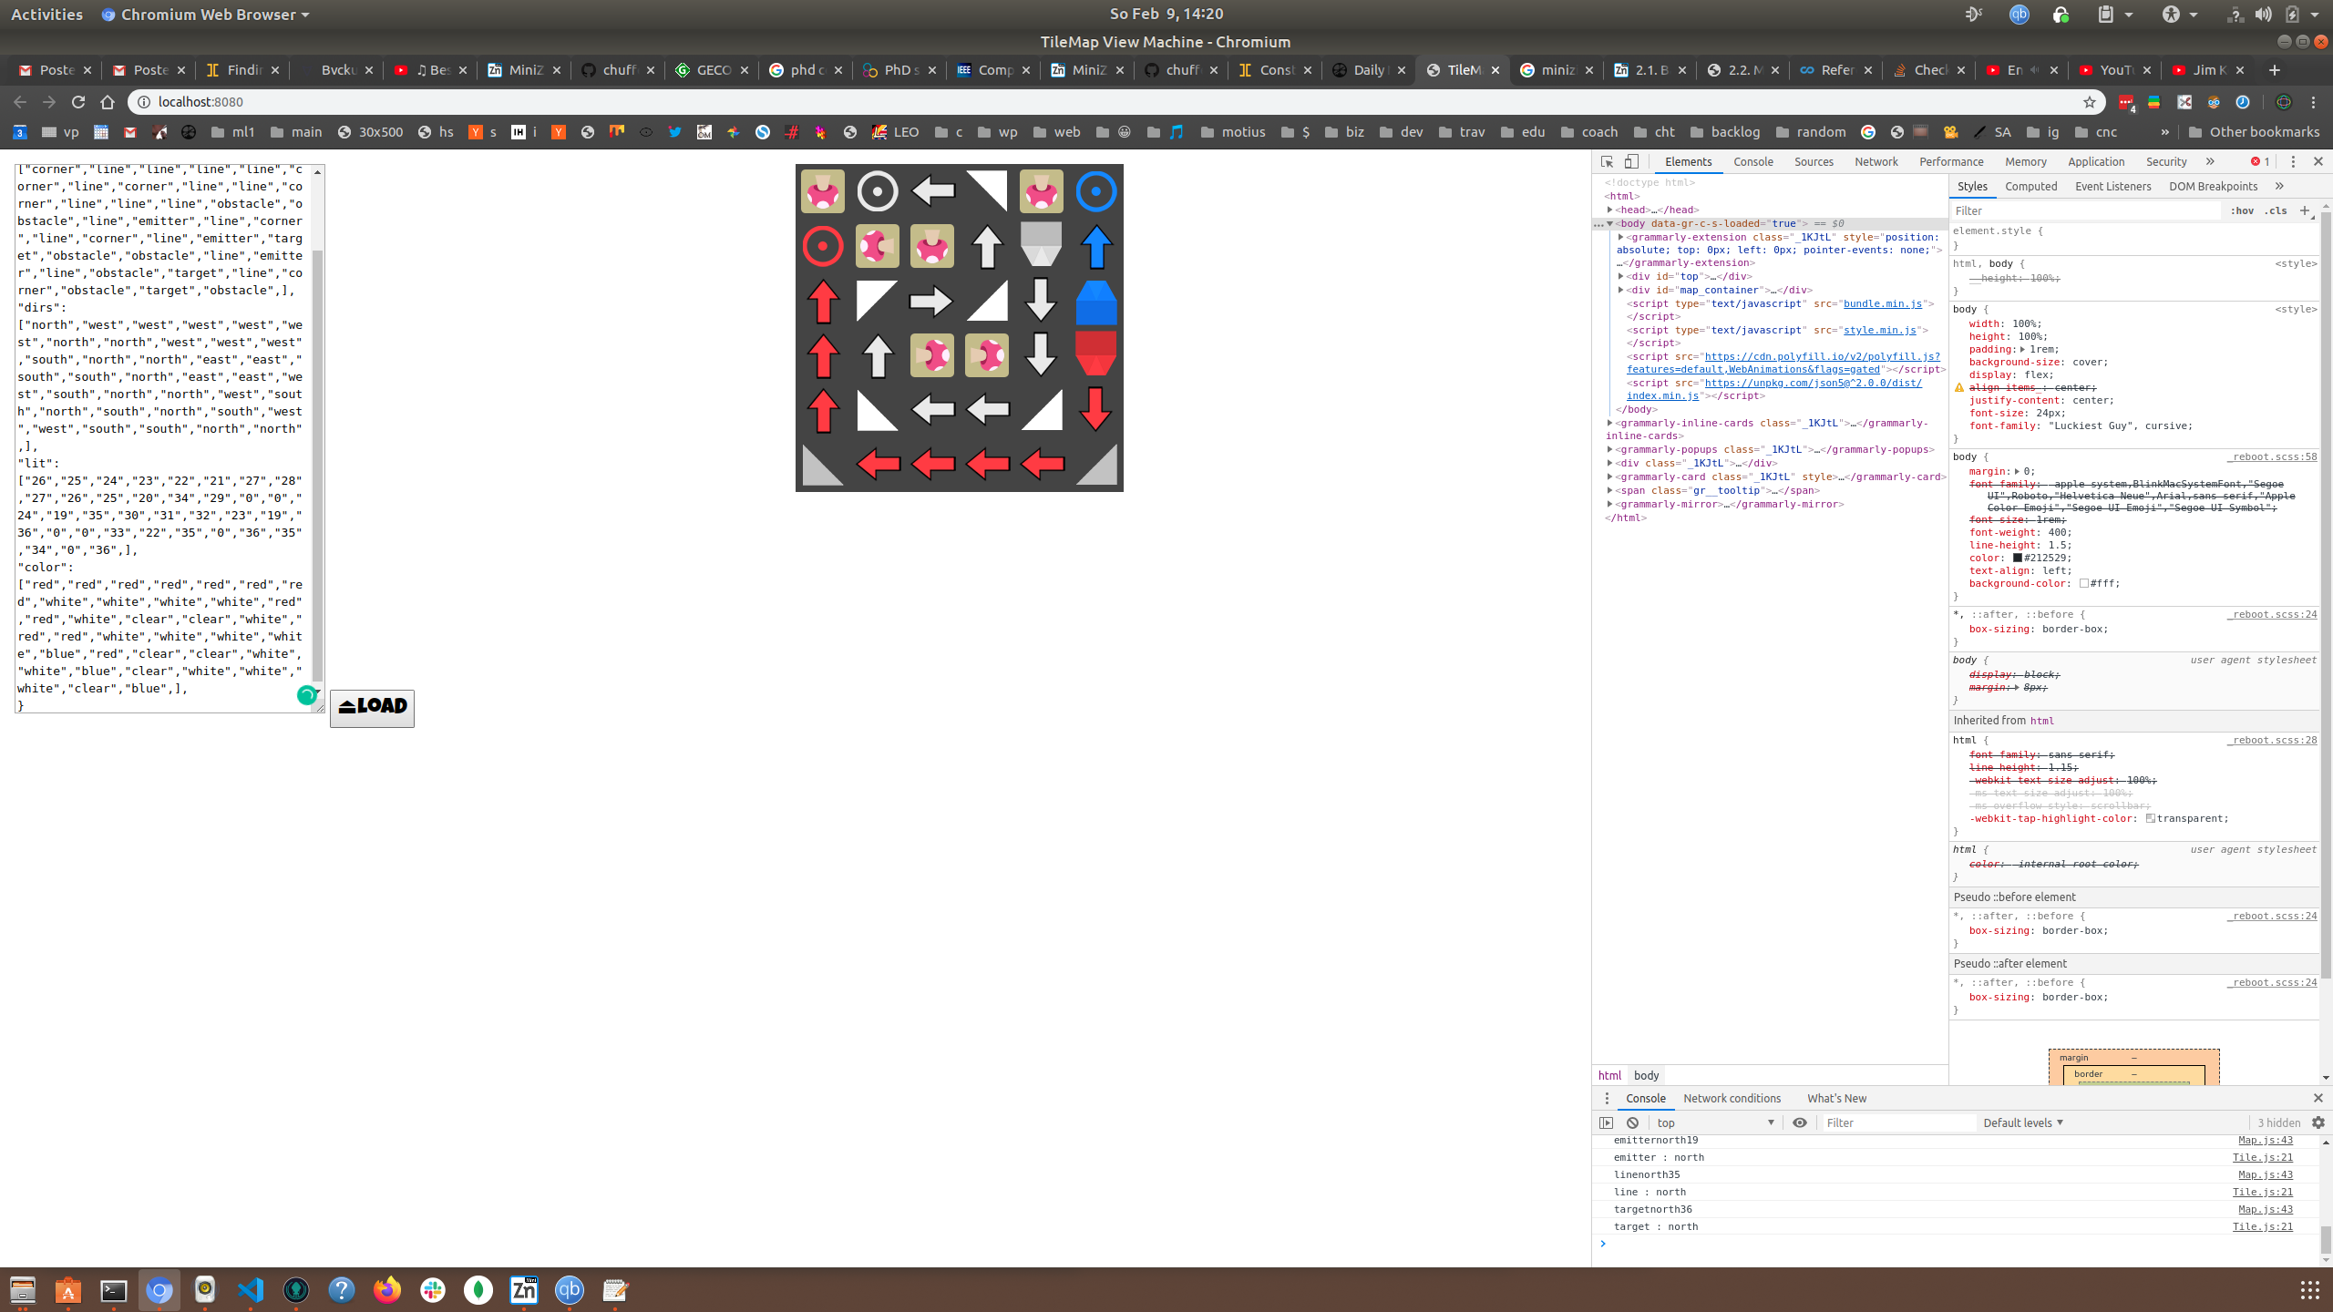Click the blue emitter tile in the tile map

point(1095,301)
